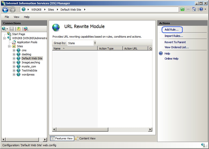Sort rules by the Action Type column header
The width and height of the screenshot is (209, 149).
[x=110, y=48]
